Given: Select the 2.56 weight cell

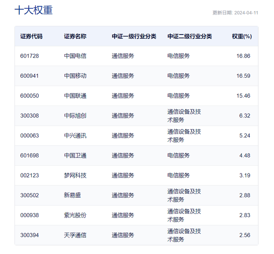Looking at the screenshot, I should coord(245,235).
